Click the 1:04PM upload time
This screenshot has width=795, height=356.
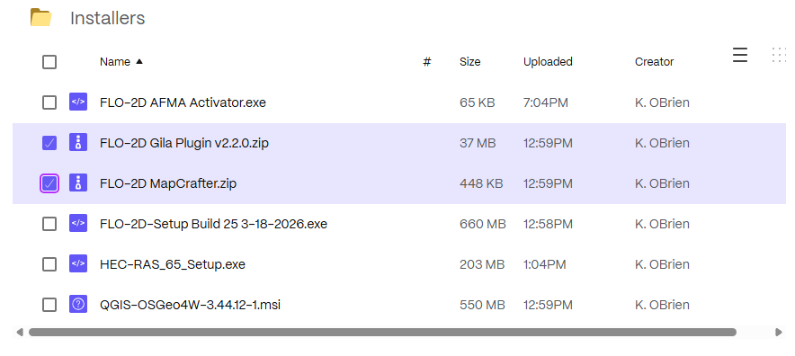tap(544, 264)
